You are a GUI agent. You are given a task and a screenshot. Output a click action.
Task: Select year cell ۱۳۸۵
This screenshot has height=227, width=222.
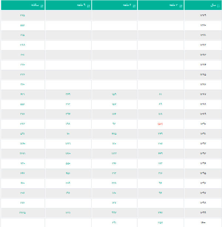pyautogui.click(x=203, y=74)
